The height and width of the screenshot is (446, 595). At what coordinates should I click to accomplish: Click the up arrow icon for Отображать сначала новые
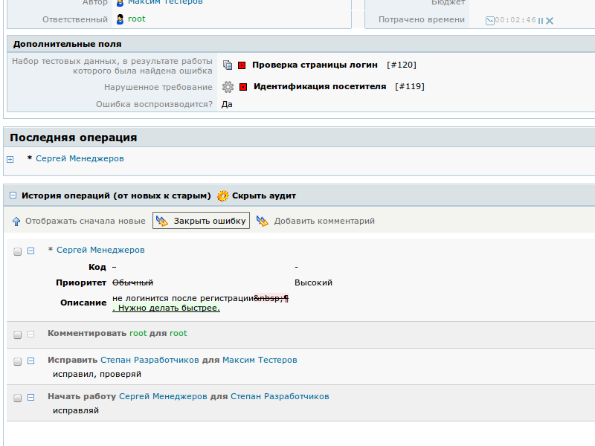pyautogui.click(x=16, y=221)
